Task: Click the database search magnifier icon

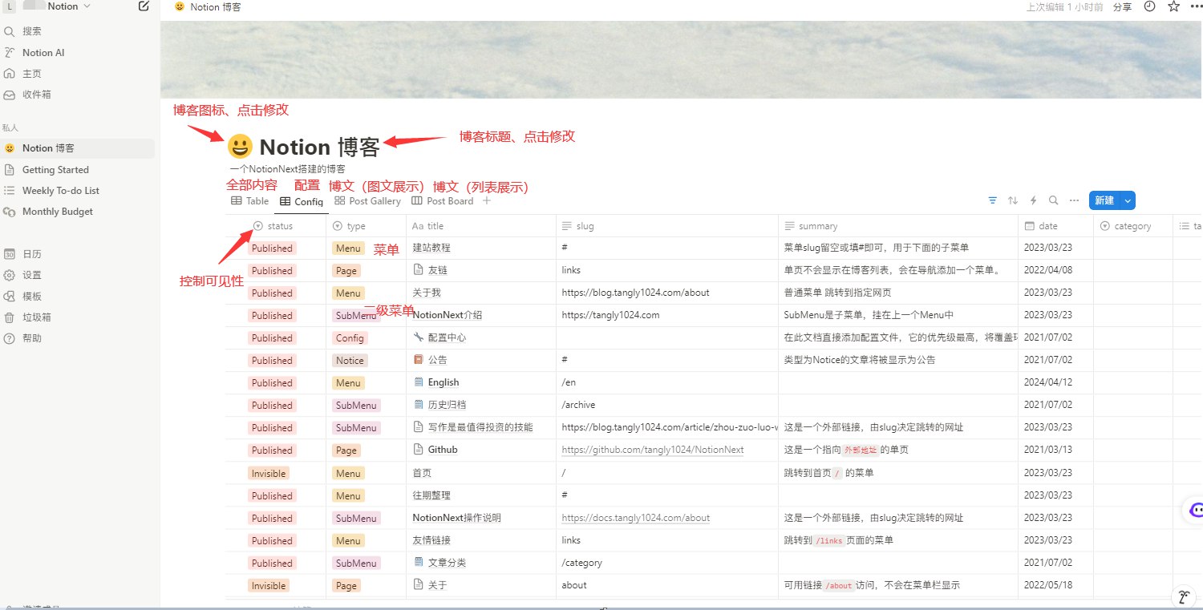Action: pyautogui.click(x=1053, y=200)
